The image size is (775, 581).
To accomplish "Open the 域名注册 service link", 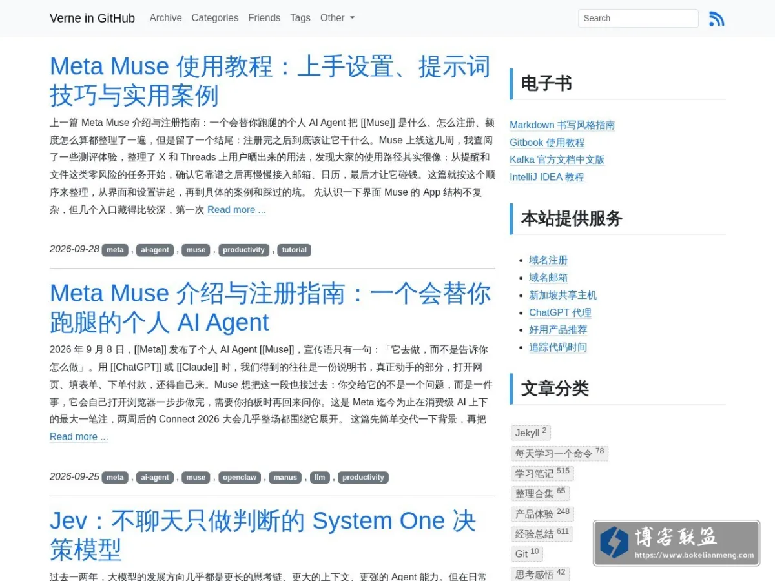I will coord(548,260).
